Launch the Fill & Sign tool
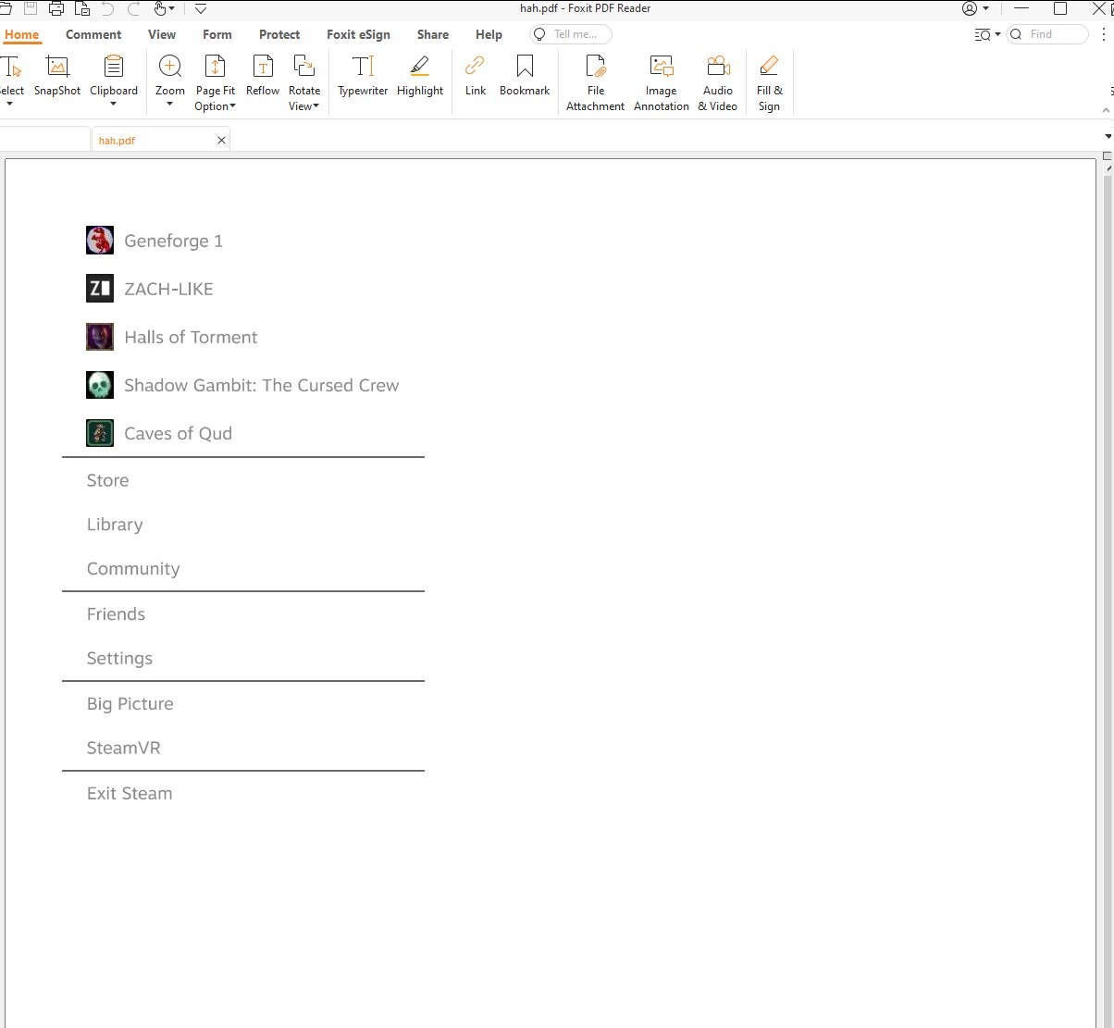The width and height of the screenshot is (1114, 1028). (769, 81)
